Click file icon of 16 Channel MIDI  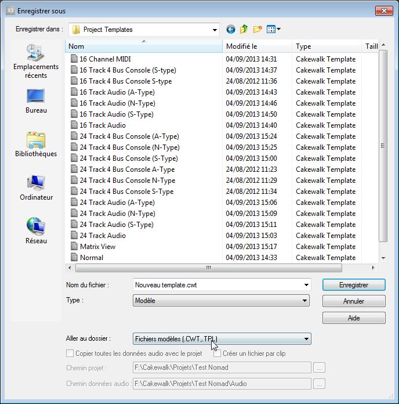[74, 59]
